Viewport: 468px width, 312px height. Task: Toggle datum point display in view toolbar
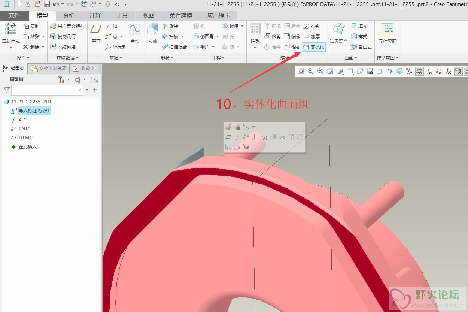pyautogui.click(x=439, y=71)
